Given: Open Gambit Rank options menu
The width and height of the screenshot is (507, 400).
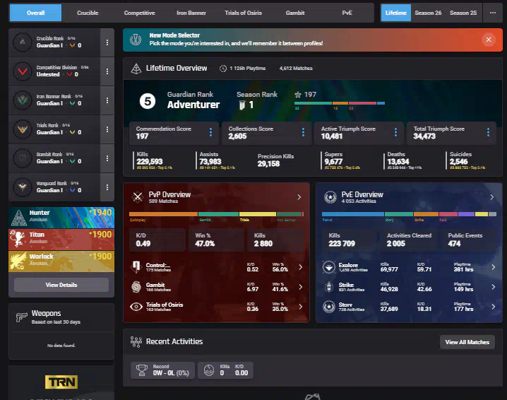Looking at the screenshot, I should [107, 158].
